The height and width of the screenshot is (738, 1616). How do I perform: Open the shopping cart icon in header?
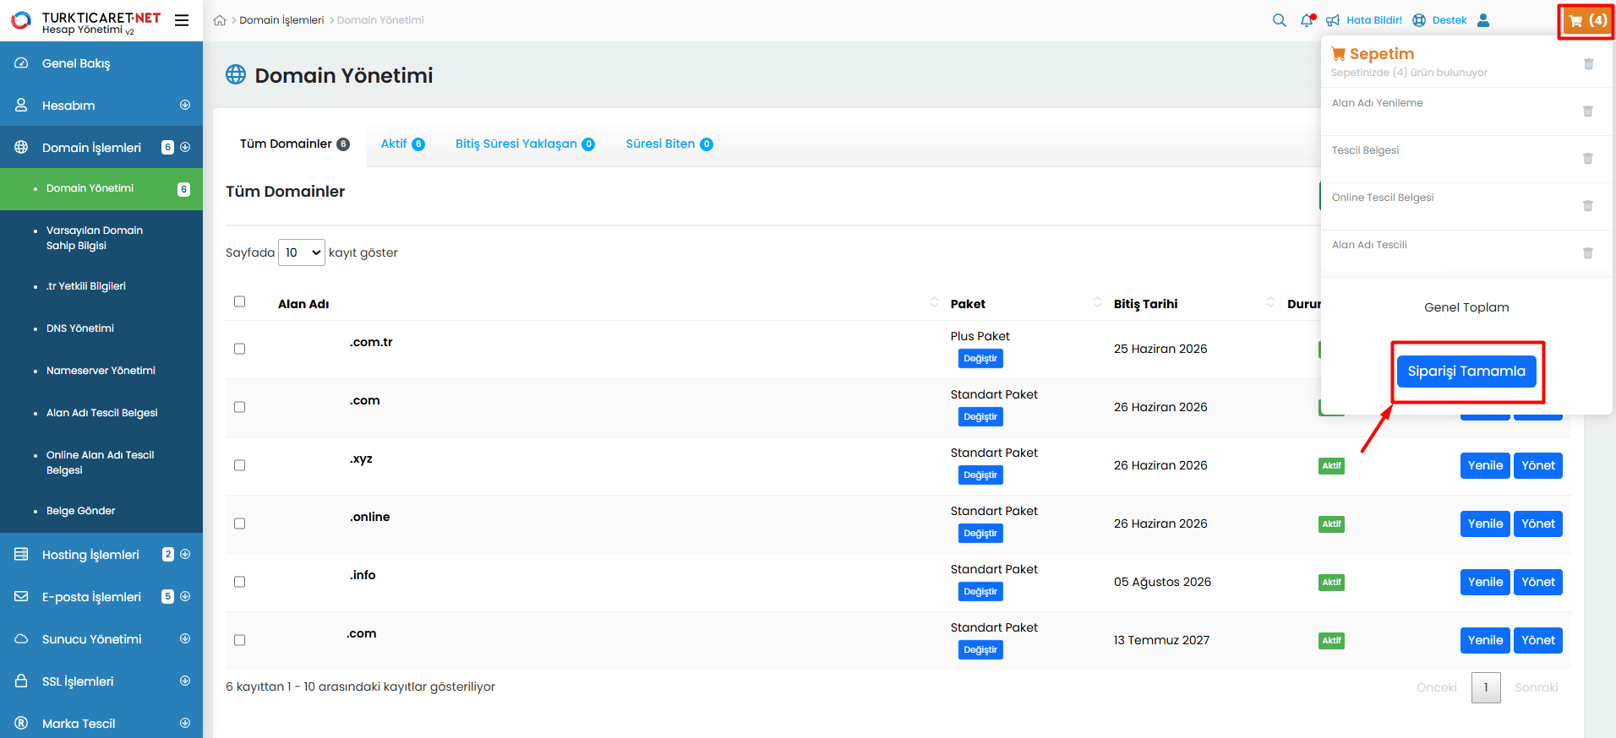click(x=1586, y=21)
